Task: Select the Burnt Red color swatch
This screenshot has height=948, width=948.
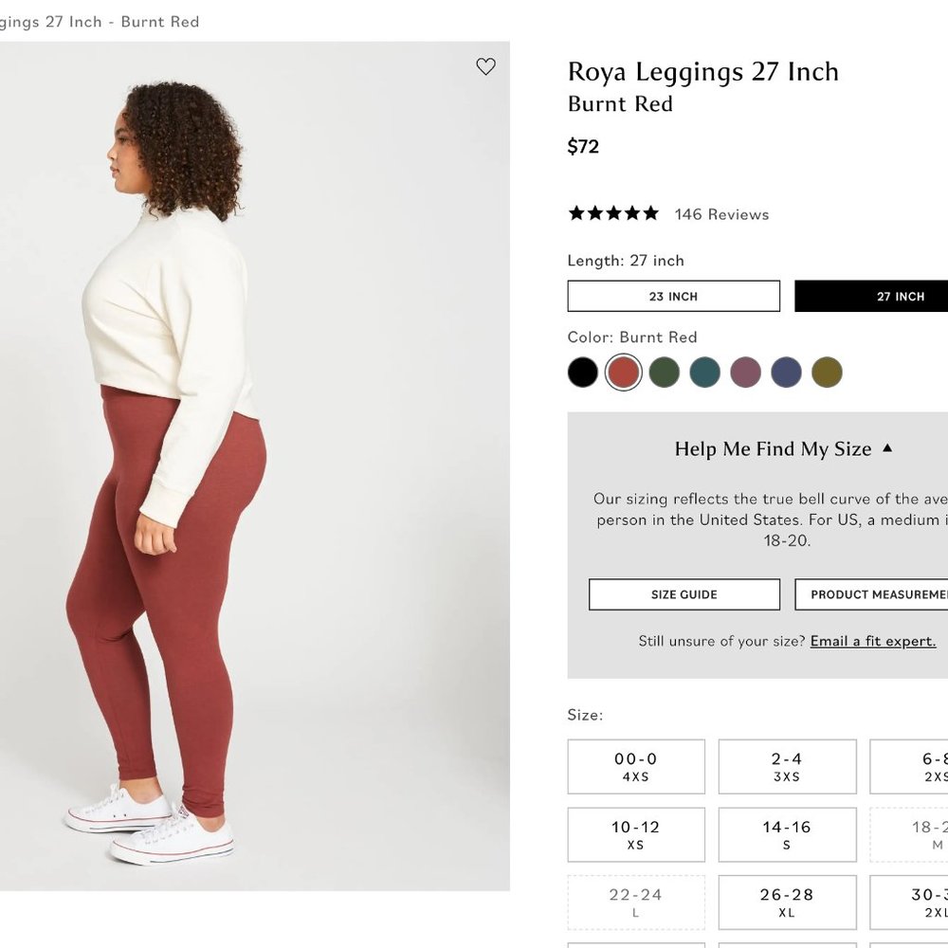Action: [623, 372]
